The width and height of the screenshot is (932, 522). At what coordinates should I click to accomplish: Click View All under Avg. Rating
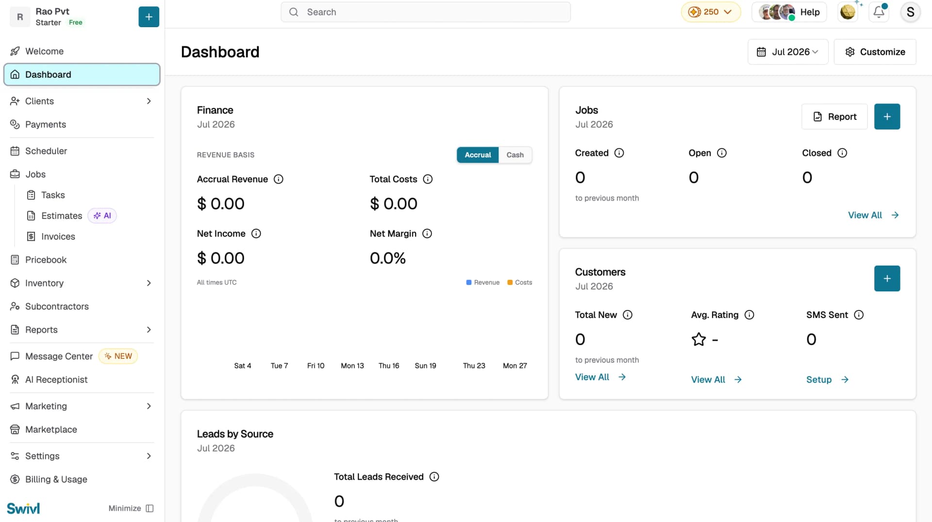[x=716, y=380]
